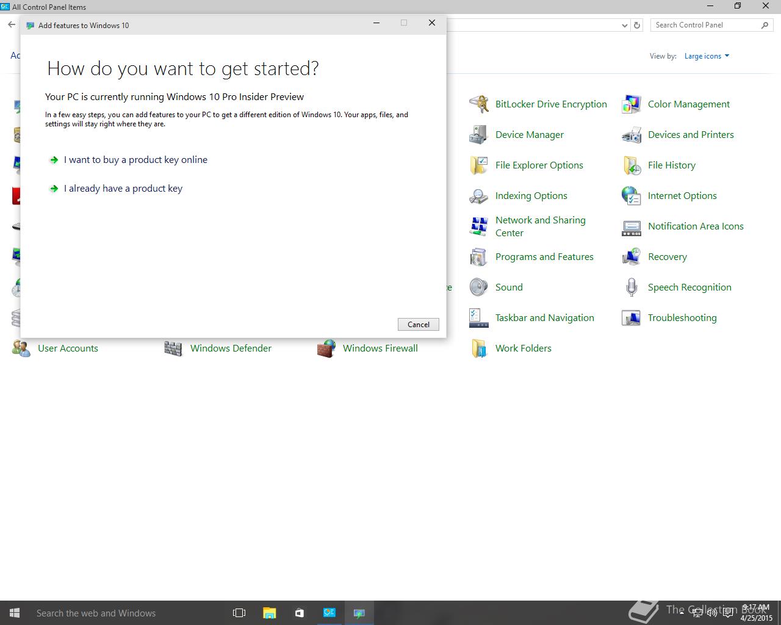The width and height of the screenshot is (781, 625).
Task: Switch to Control Panel taskbar button
Action: point(329,613)
